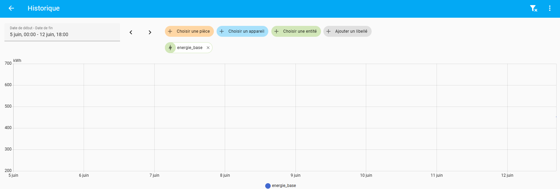The image size is (560, 189).
Task: Click the plus icon on Choisir une entité
Action: (x=276, y=31)
